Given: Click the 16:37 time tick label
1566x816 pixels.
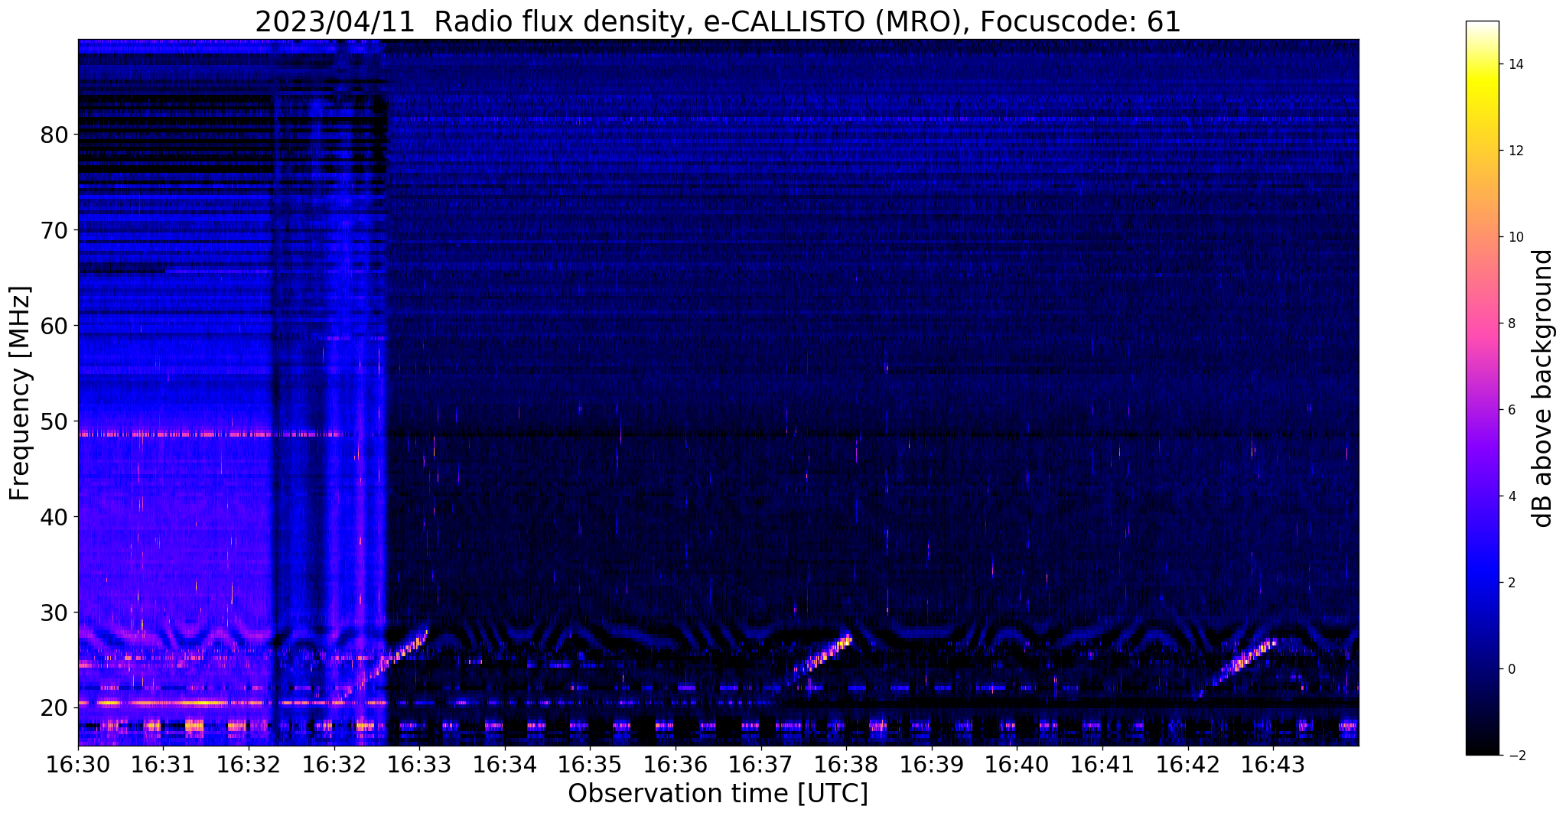Looking at the screenshot, I should [x=760, y=766].
